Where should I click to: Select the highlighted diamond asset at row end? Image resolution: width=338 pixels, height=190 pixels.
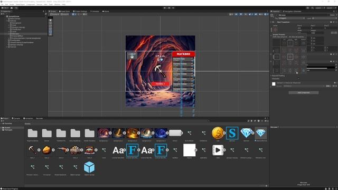coord(260,133)
